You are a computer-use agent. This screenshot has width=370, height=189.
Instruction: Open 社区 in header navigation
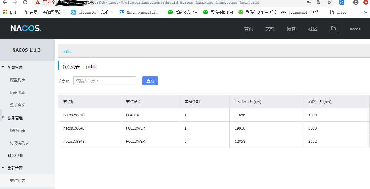[313, 29]
